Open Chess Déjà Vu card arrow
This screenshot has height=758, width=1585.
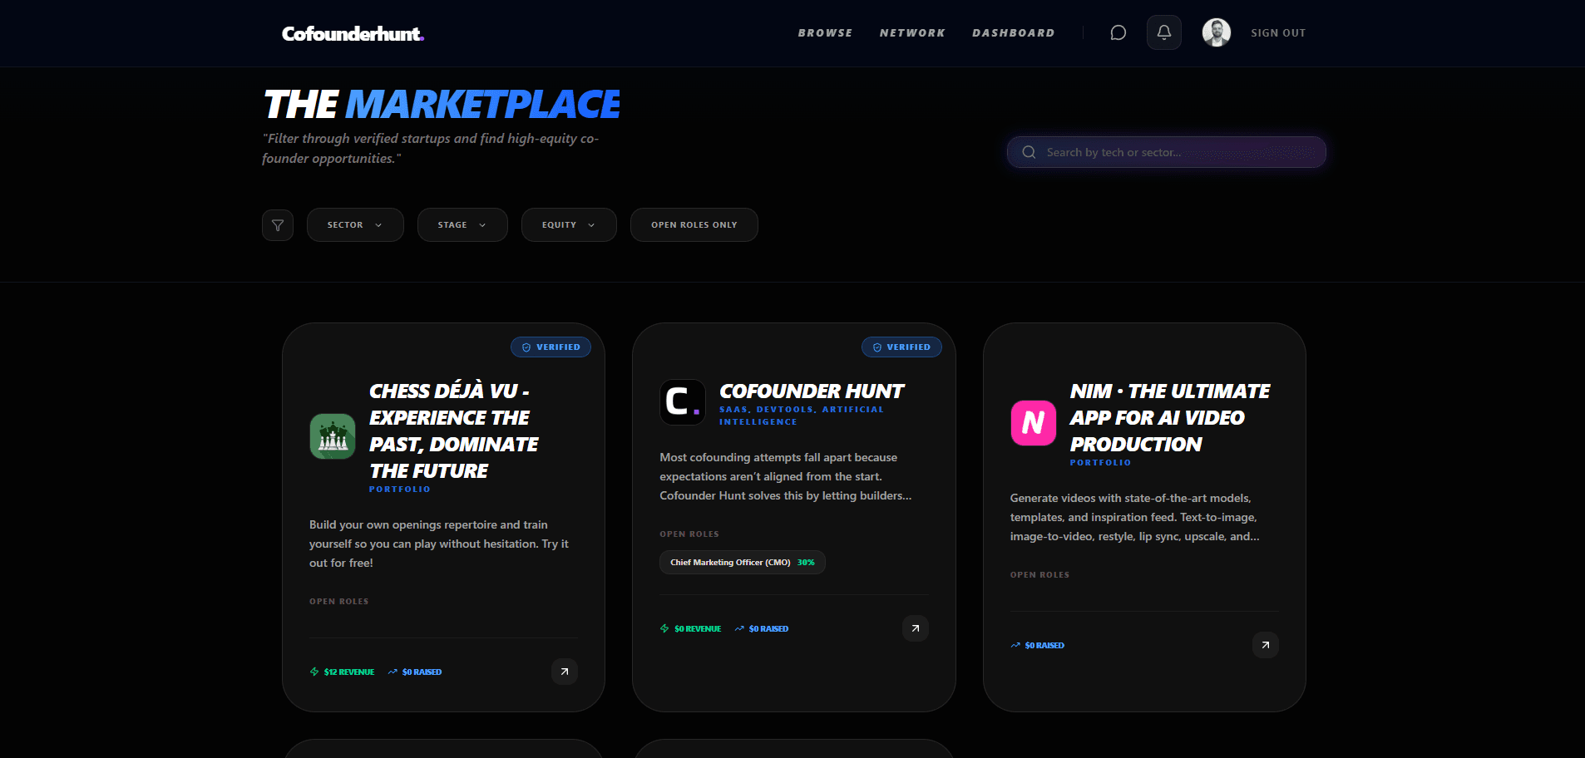(564, 672)
